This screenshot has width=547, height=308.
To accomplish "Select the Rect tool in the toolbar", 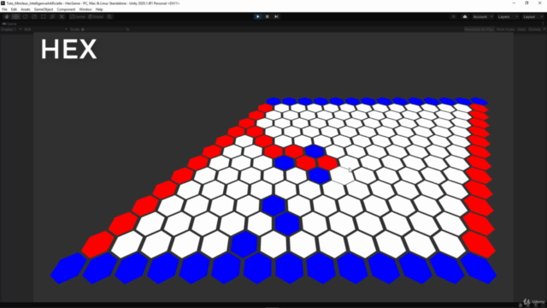I will 44,17.
